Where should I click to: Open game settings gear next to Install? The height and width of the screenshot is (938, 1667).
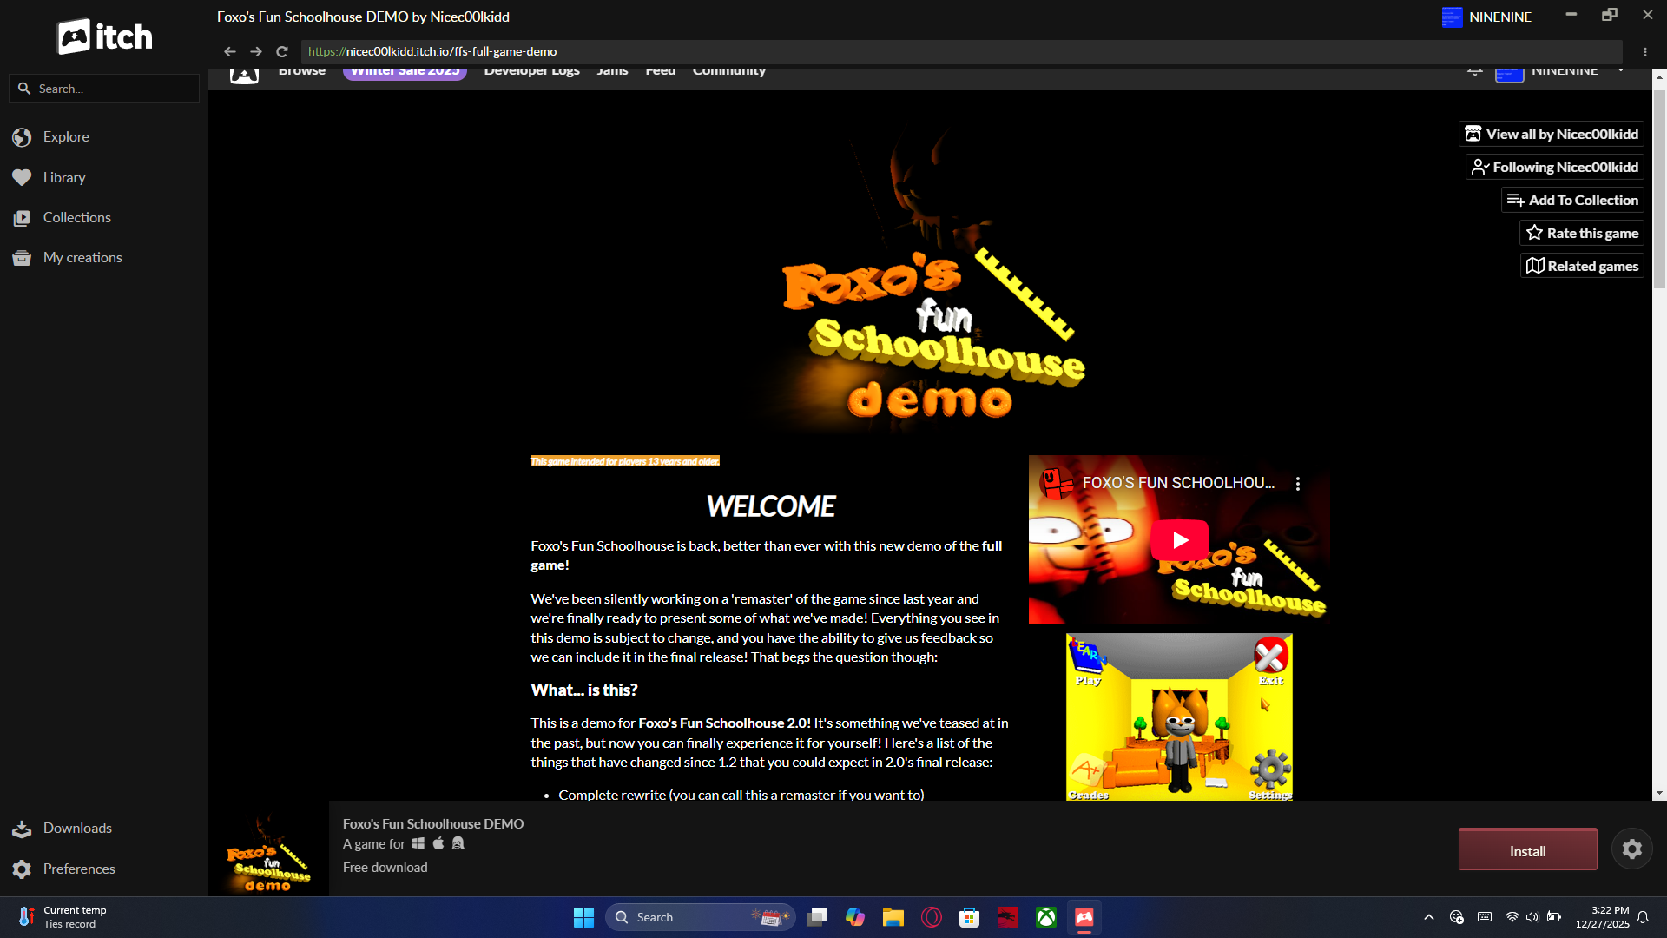click(1631, 849)
